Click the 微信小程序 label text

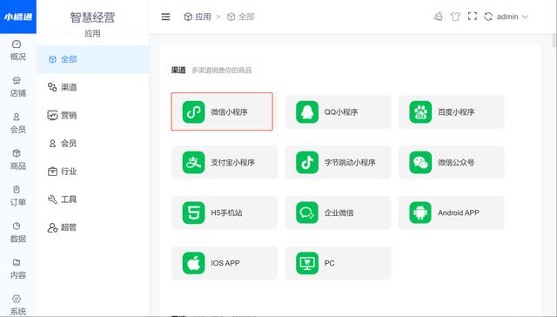coord(229,112)
